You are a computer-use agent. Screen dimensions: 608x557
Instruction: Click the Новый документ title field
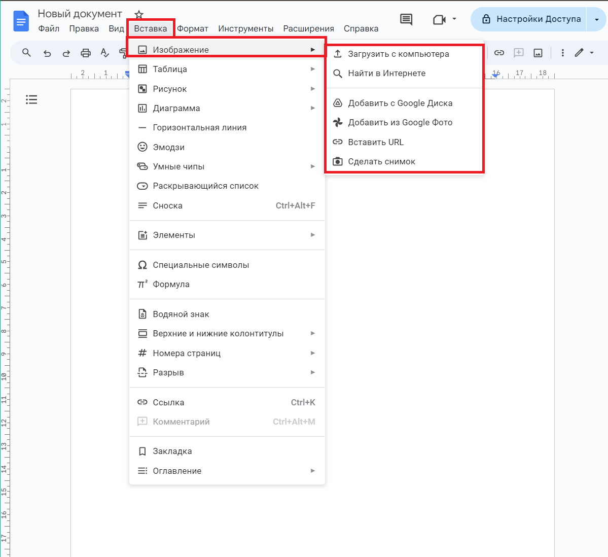point(80,14)
